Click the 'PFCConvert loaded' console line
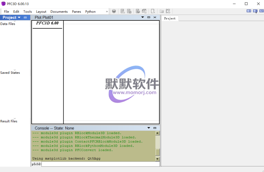 [73, 150]
